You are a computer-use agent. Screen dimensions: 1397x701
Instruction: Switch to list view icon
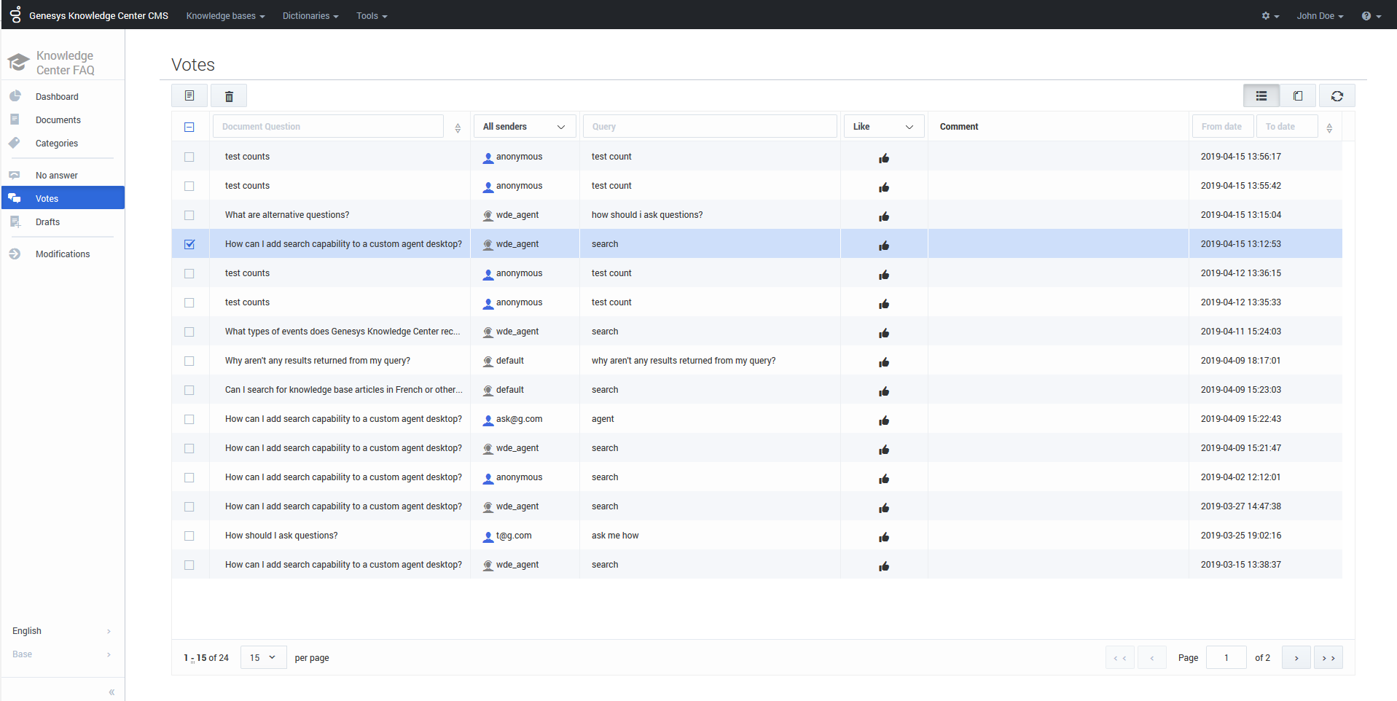1261,96
